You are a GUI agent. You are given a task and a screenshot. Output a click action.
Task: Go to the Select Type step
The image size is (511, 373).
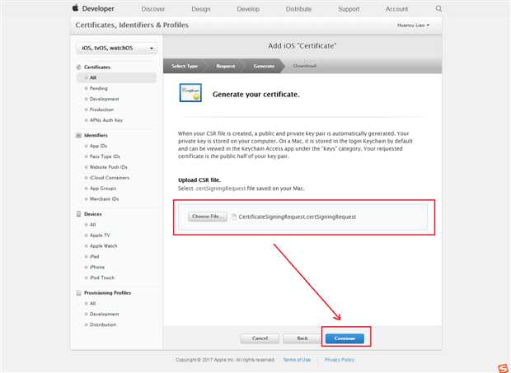point(185,66)
